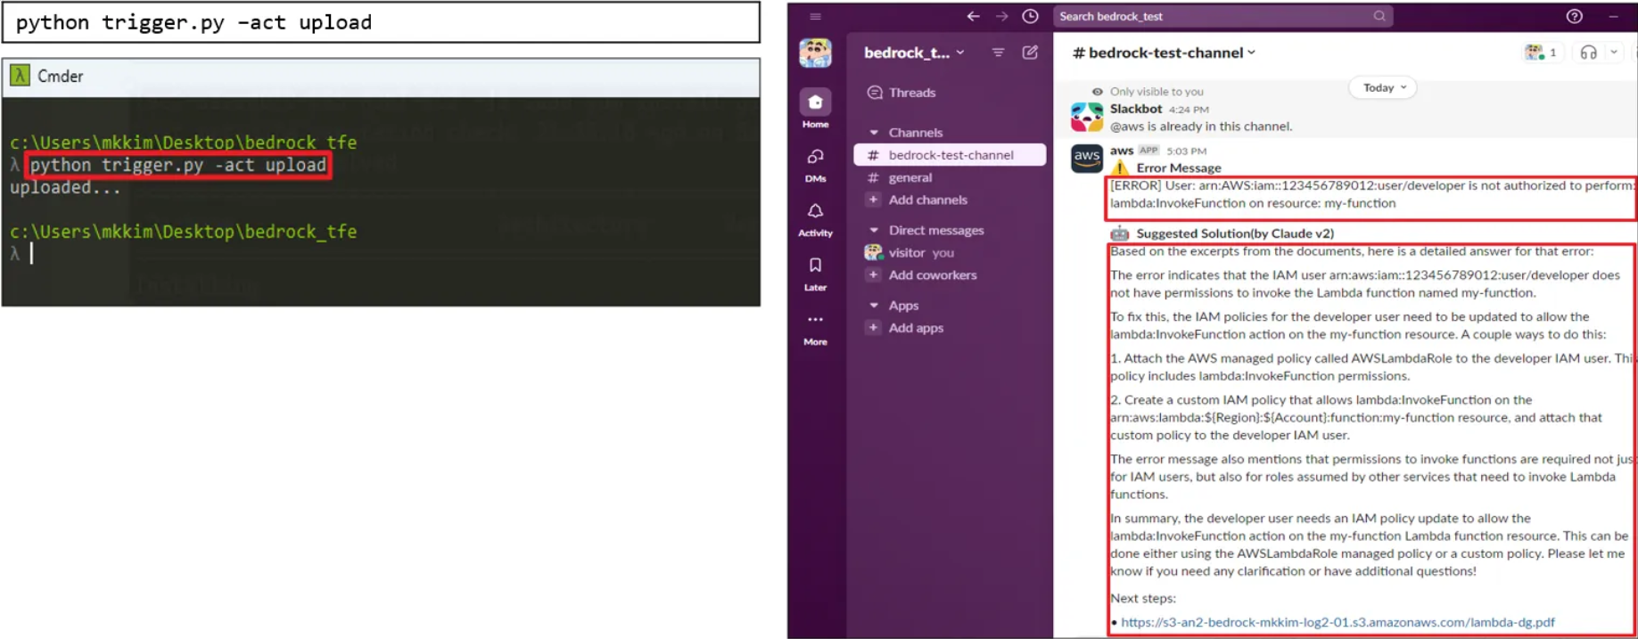Viewport: 1638px width, 639px height.
Task: Click the aws app avatar
Action: point(1086,159)
